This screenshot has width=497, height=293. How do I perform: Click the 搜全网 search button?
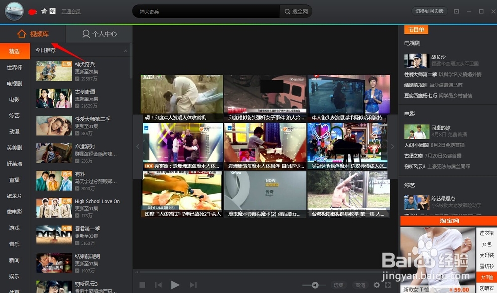(x=296, y=11)
